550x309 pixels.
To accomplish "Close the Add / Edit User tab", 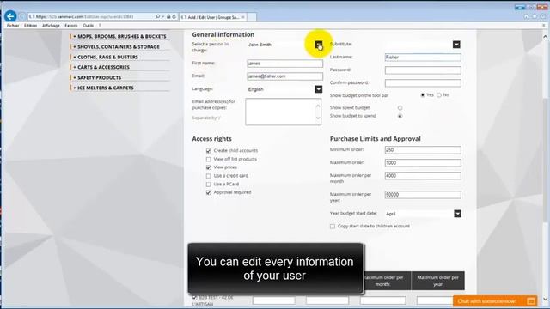I will click(243, 17).
